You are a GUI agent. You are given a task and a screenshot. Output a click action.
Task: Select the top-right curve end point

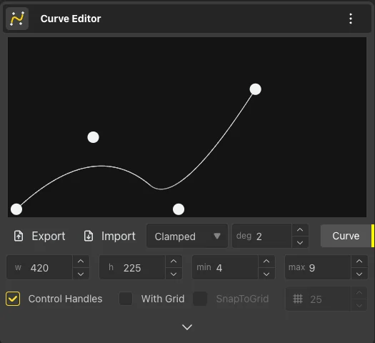(256, 89)
